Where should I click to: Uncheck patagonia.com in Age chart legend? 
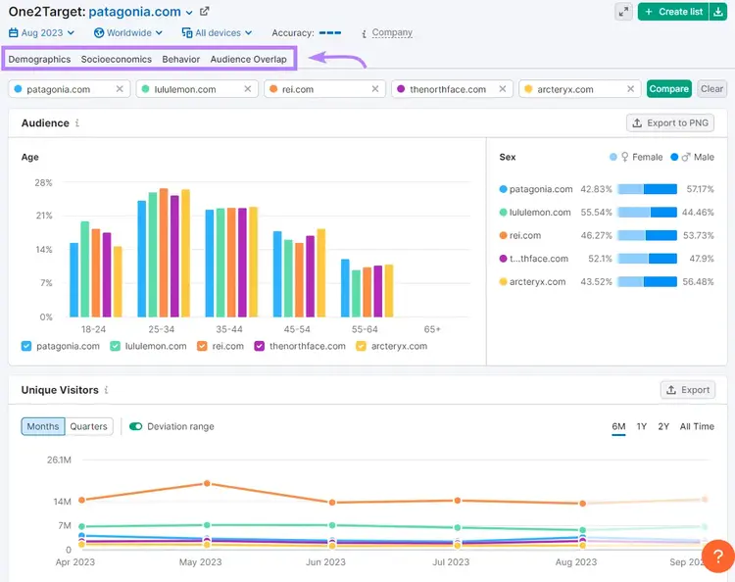tap(26, 346)
